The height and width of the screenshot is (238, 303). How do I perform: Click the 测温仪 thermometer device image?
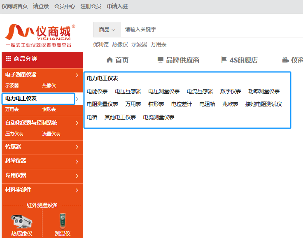pos(63,221)
